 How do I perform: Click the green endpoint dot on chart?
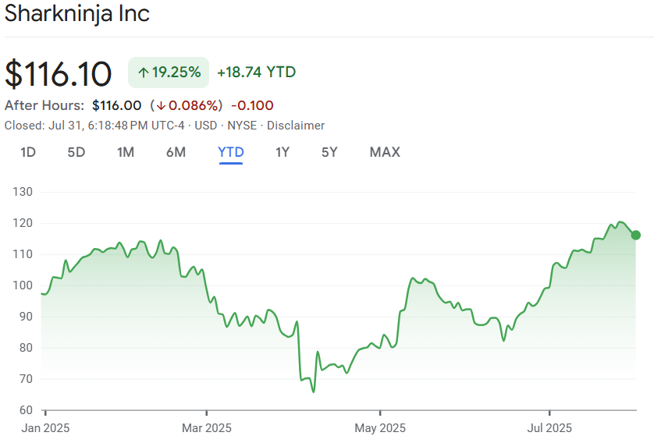coord(636,235)
